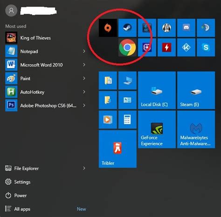Expand the Notepad jump list arrow
Screen dimensions: 221x217
click(x=84, y=51)
